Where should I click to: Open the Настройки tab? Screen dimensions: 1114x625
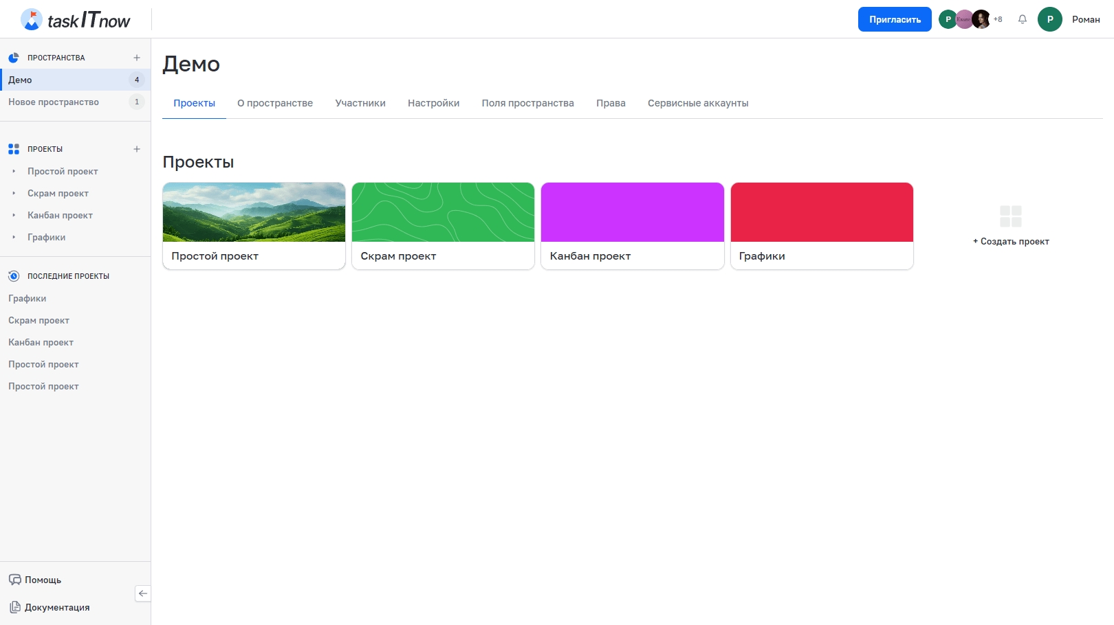coord(433,103)
